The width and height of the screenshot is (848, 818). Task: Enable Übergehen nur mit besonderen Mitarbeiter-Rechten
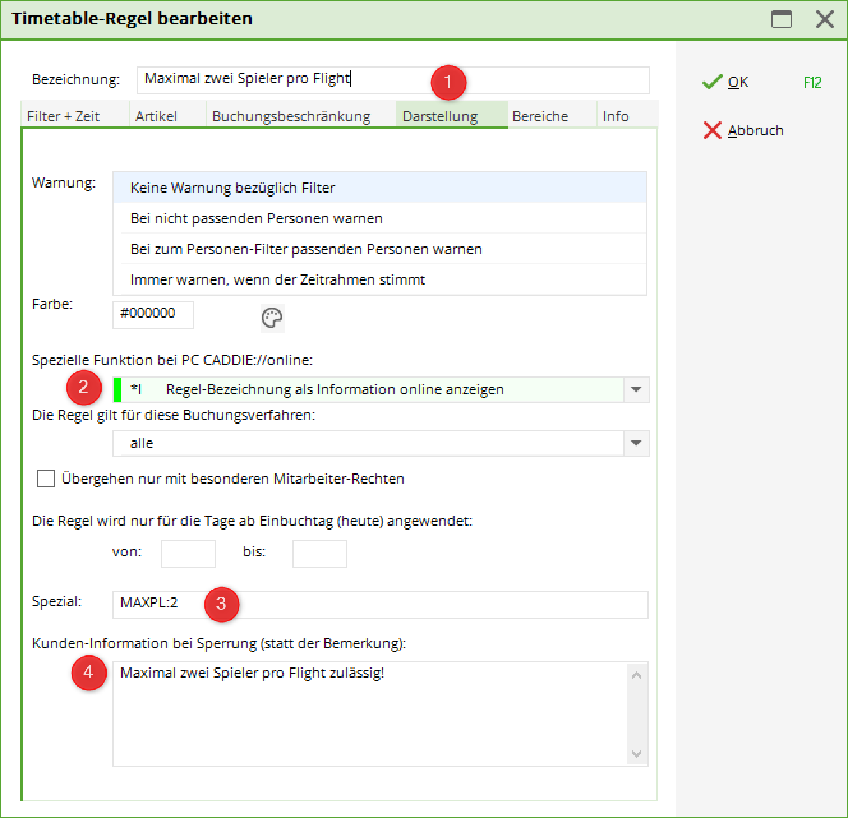tap(46, 479)
